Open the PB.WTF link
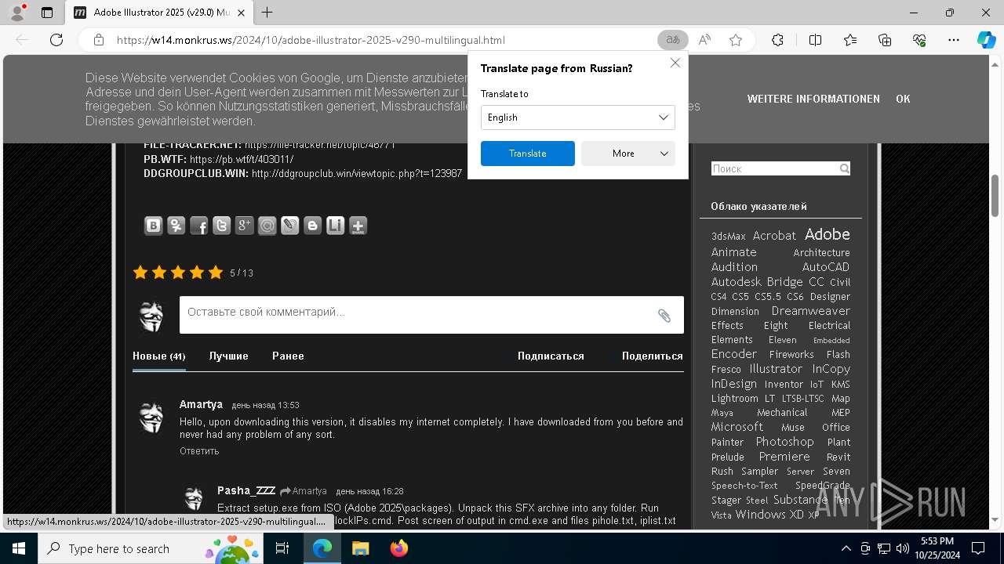 tap(242, 159)
